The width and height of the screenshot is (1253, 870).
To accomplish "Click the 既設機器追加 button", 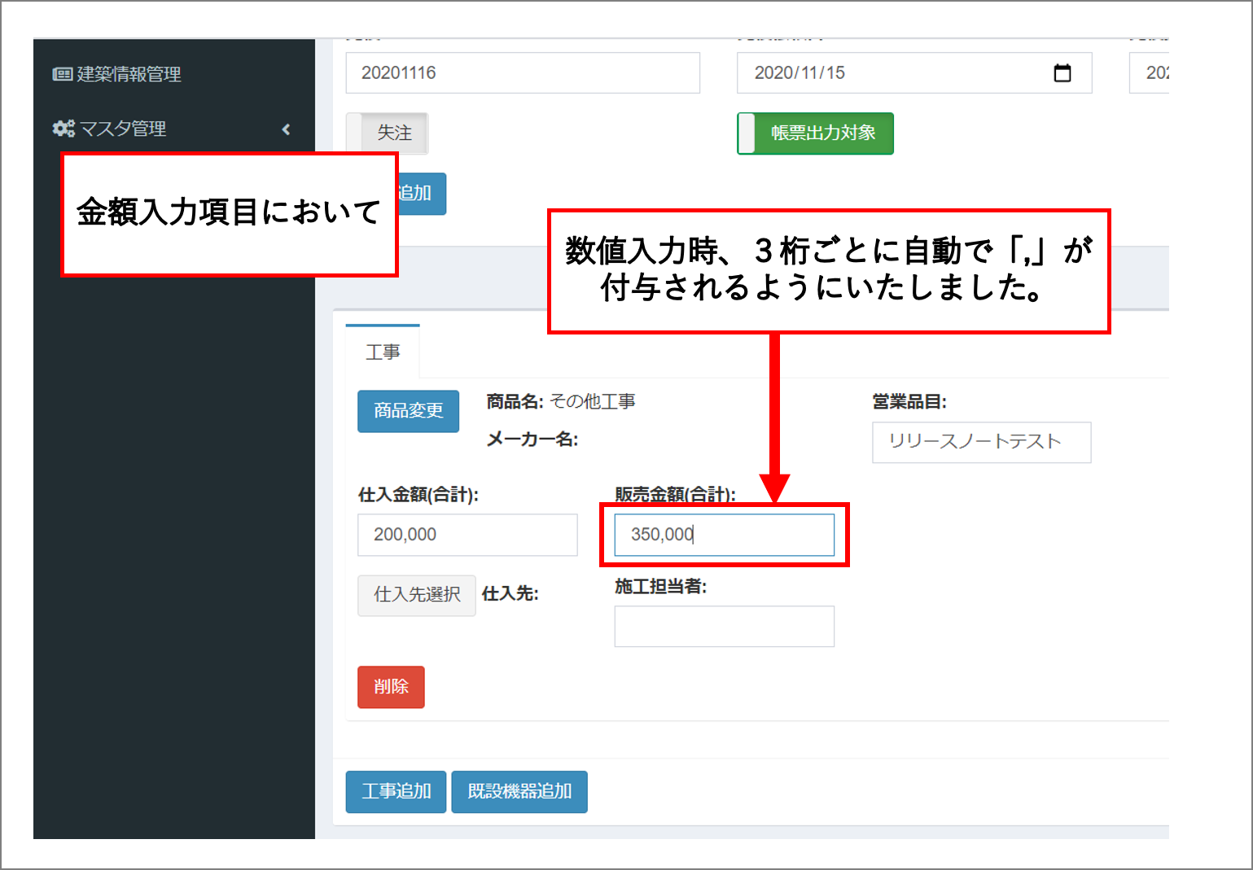I will tap(519, 791).
